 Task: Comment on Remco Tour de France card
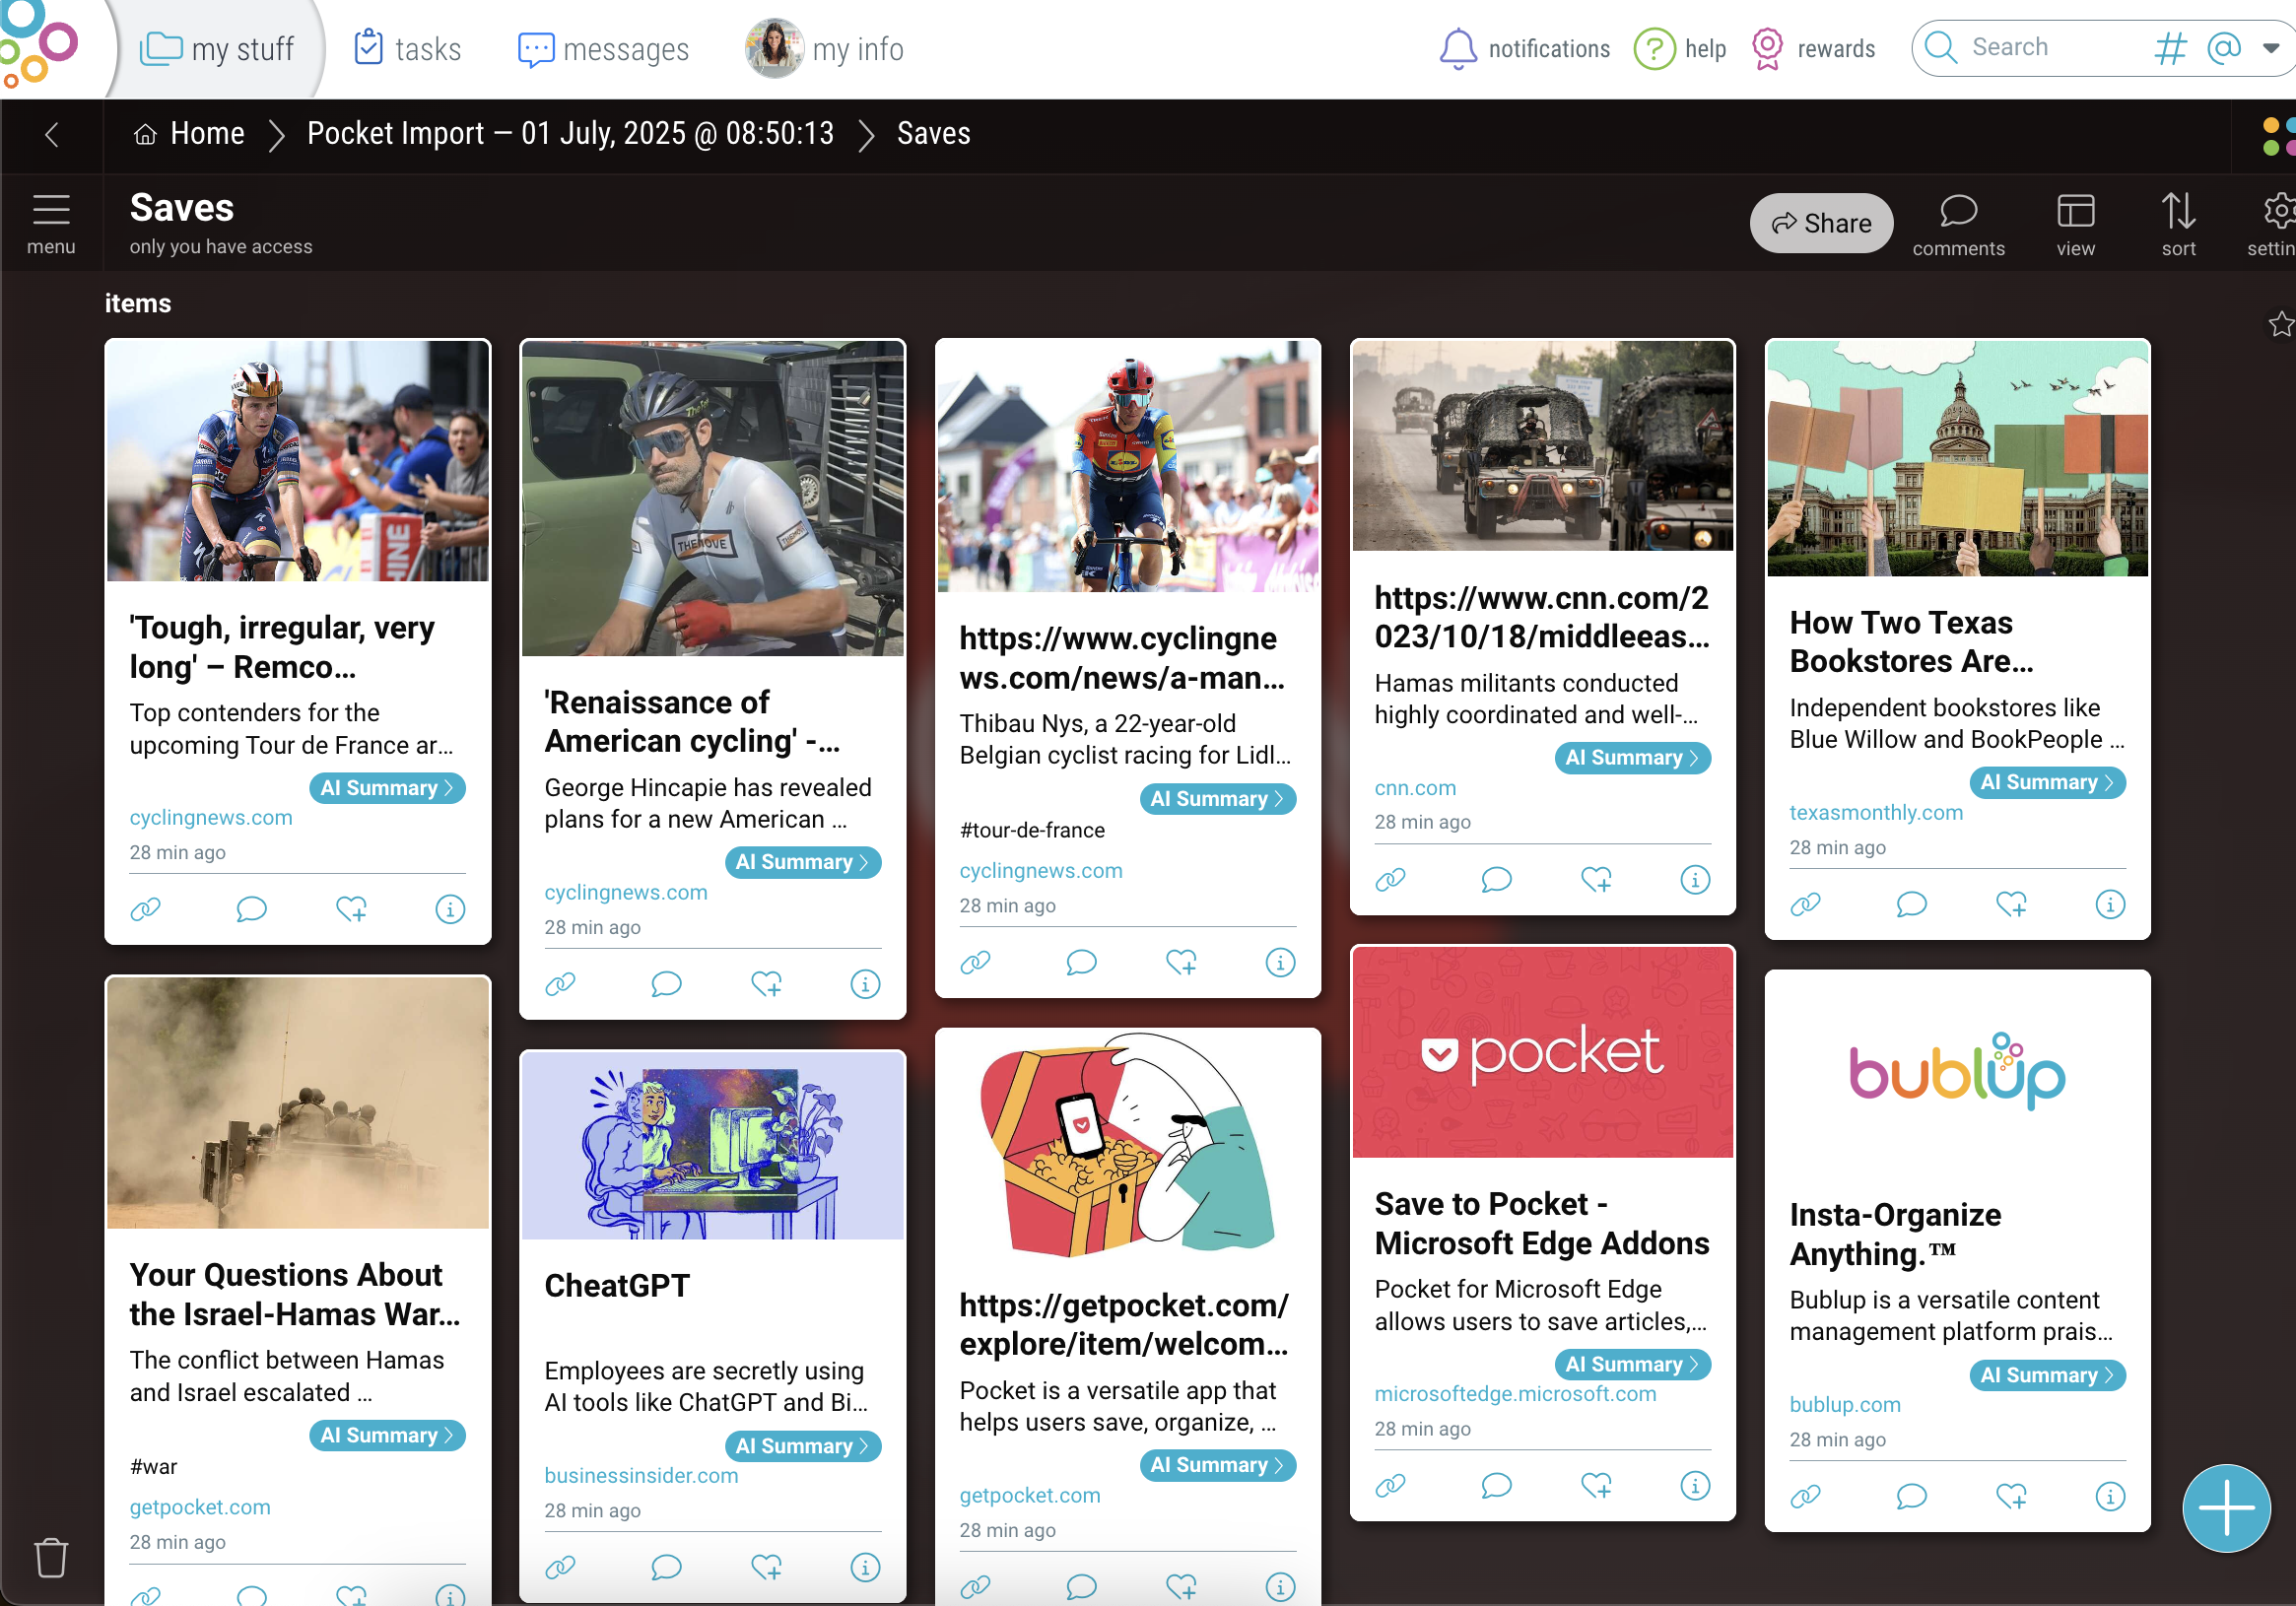click(x=251, y=909)
